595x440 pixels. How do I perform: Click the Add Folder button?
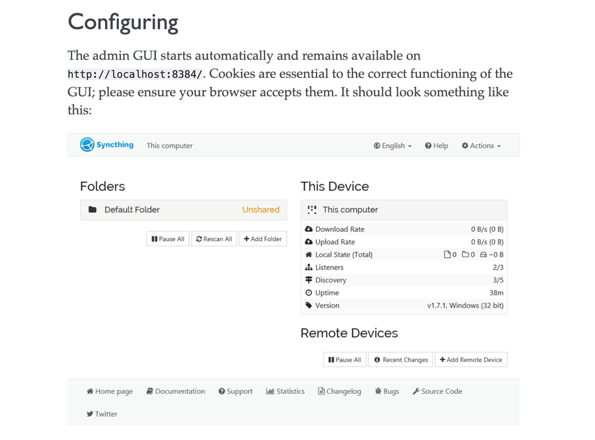coord(263,239)
